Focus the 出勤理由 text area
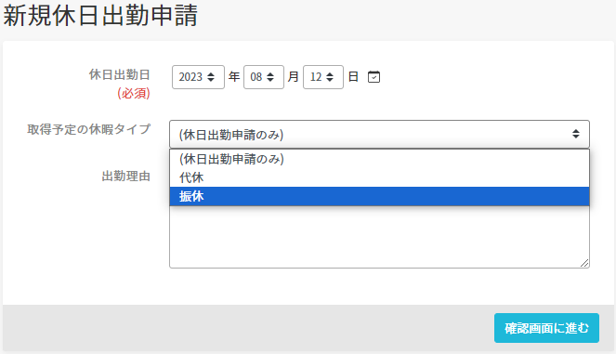Image resolution: width=616 pixels, height=354 pixels. pos(379,237)
